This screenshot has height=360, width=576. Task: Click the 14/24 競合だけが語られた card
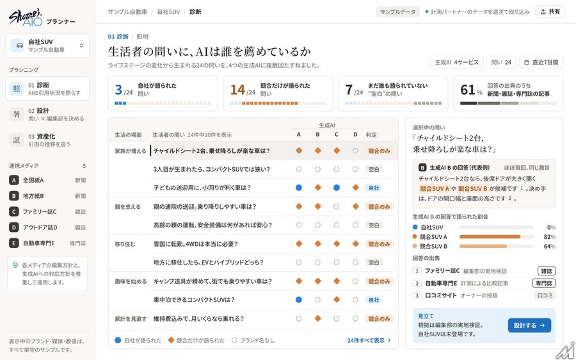tap(278, 94)
